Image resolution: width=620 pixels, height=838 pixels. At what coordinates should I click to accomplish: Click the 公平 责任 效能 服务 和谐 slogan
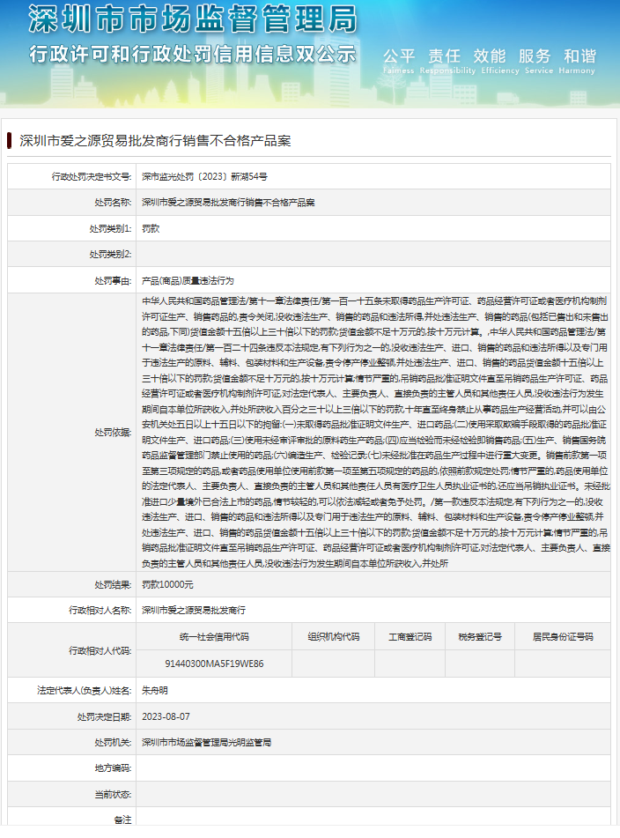pyautogui.click(x=489, y=56)
